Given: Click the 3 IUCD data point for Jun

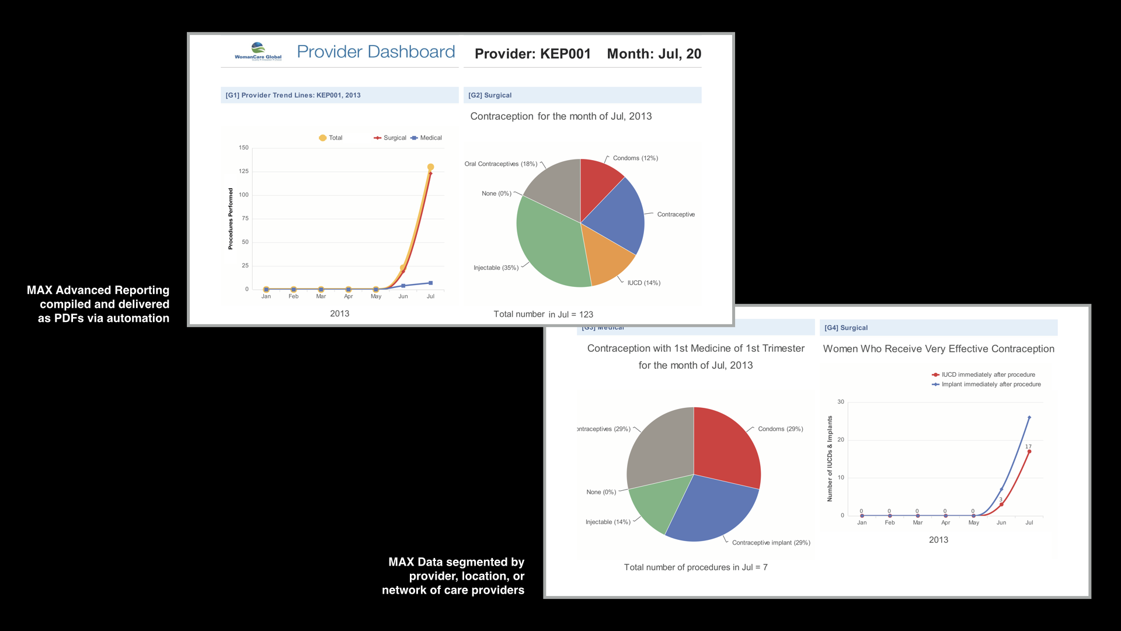Looking at the screenshot, I should click(x=1001, y=504).
